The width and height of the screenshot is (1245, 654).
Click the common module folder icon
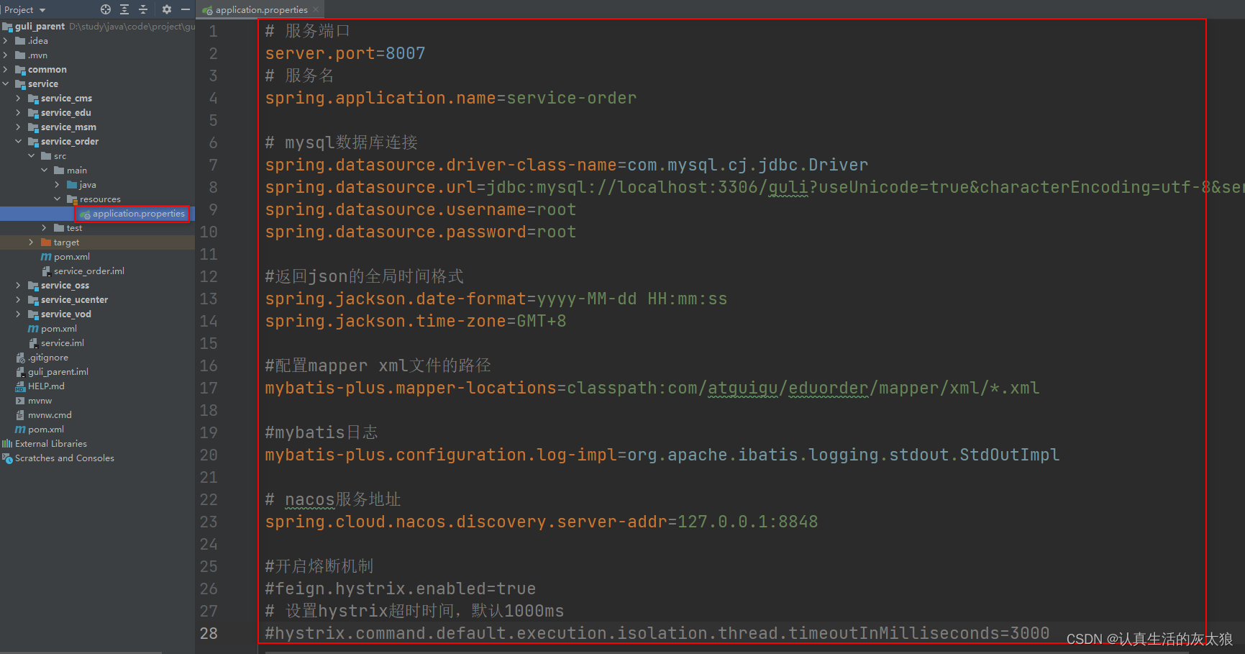[20, 70]
